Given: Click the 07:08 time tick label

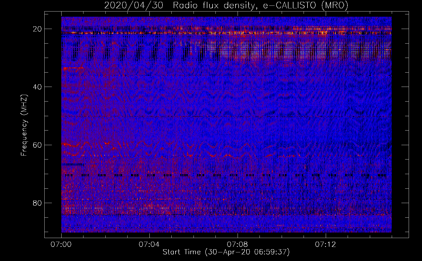Looking at the screenshot, I should tap(237, 245).
